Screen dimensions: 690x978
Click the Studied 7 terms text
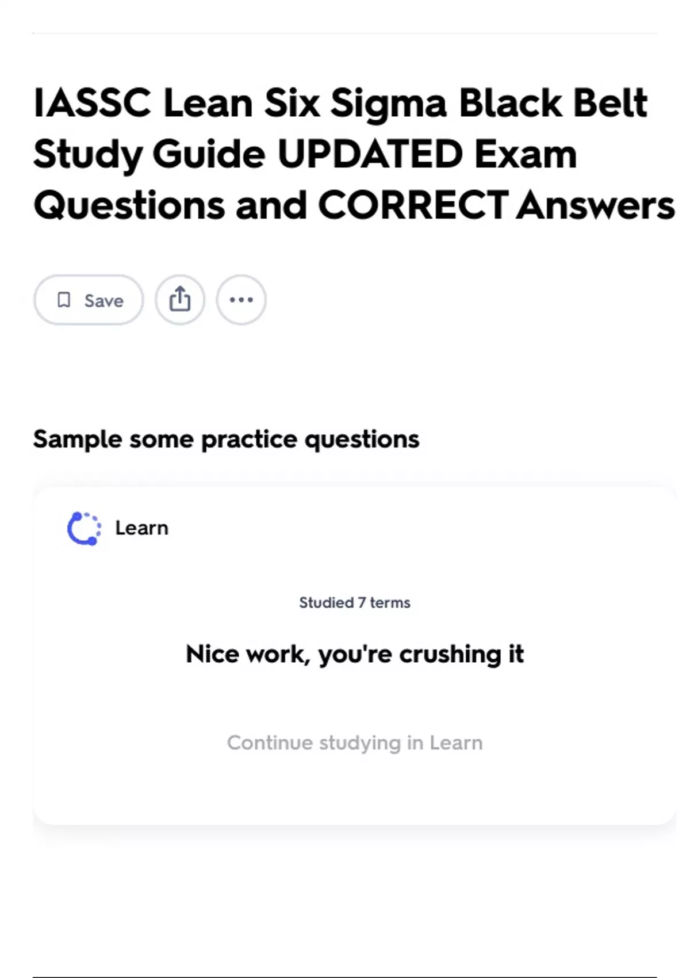tap(355, 603)
